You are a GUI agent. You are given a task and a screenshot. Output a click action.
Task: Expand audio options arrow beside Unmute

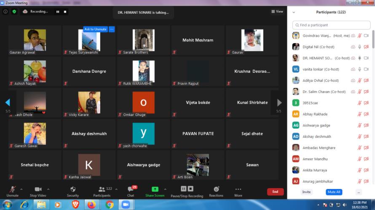[x=21, y=189]
